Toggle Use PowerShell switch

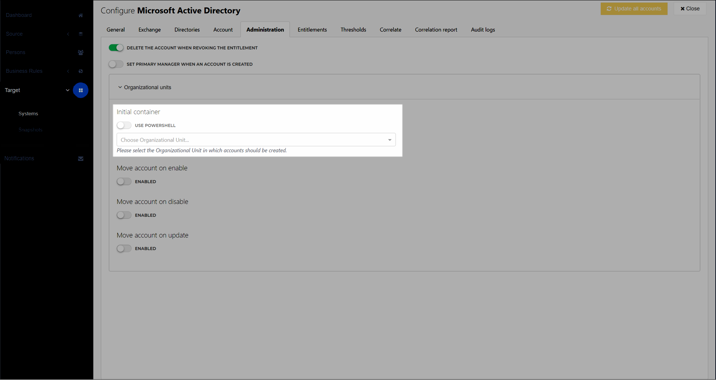click(124, 125)
